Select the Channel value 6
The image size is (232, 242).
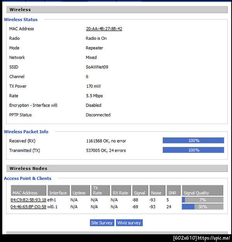[x=87, y=77]
